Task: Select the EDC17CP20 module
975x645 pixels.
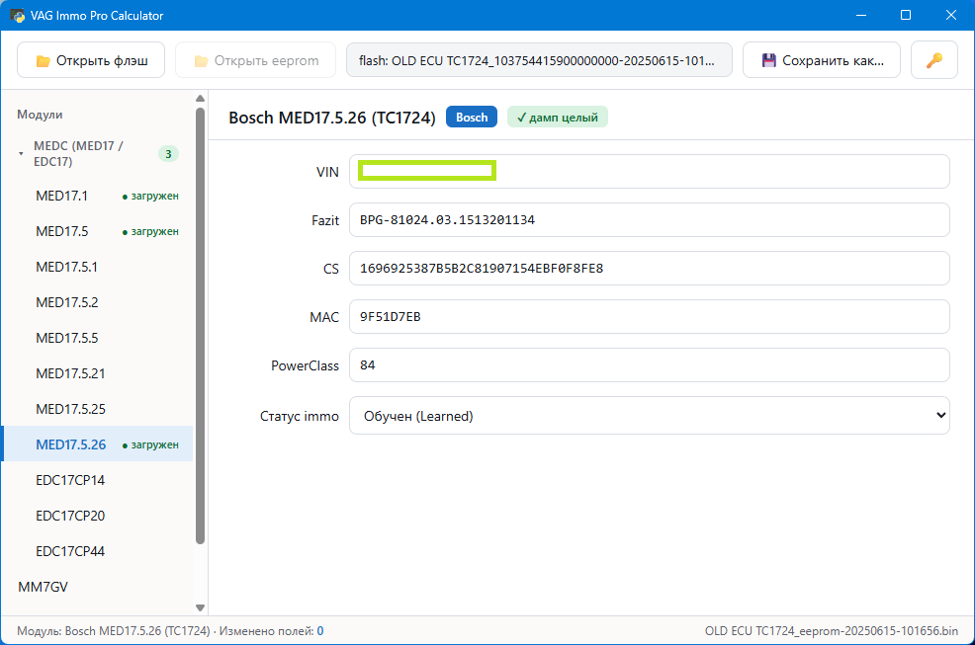Action: (98, 516)
